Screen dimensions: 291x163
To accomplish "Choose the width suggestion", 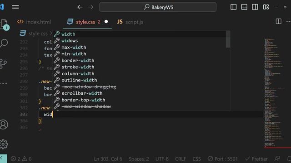I will coord(140,34).
